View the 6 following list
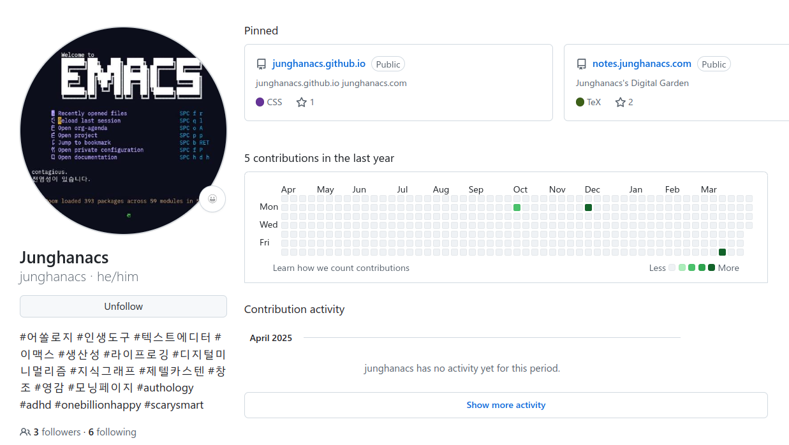 coord(112,432)
